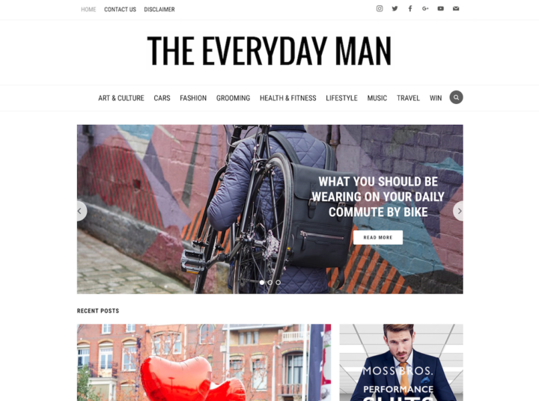Show the previous slide arrow
Viewport: 539px width, 401px height.
point(81,211)
